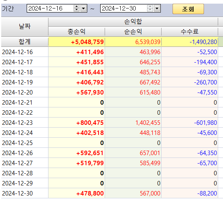Image resolution: width=223 pixels, height=206 pixels.
Task: Click 총손익 value +567,930
Action: click(90, 92)
